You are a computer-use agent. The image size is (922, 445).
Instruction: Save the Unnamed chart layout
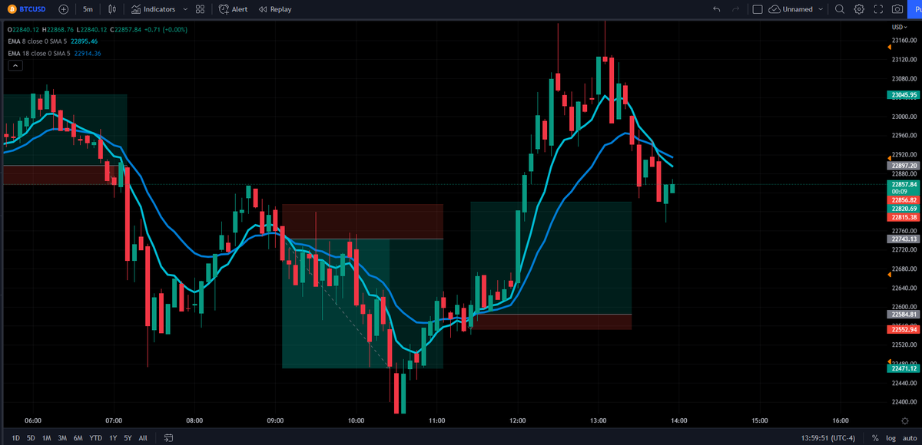tap(791, 9)
